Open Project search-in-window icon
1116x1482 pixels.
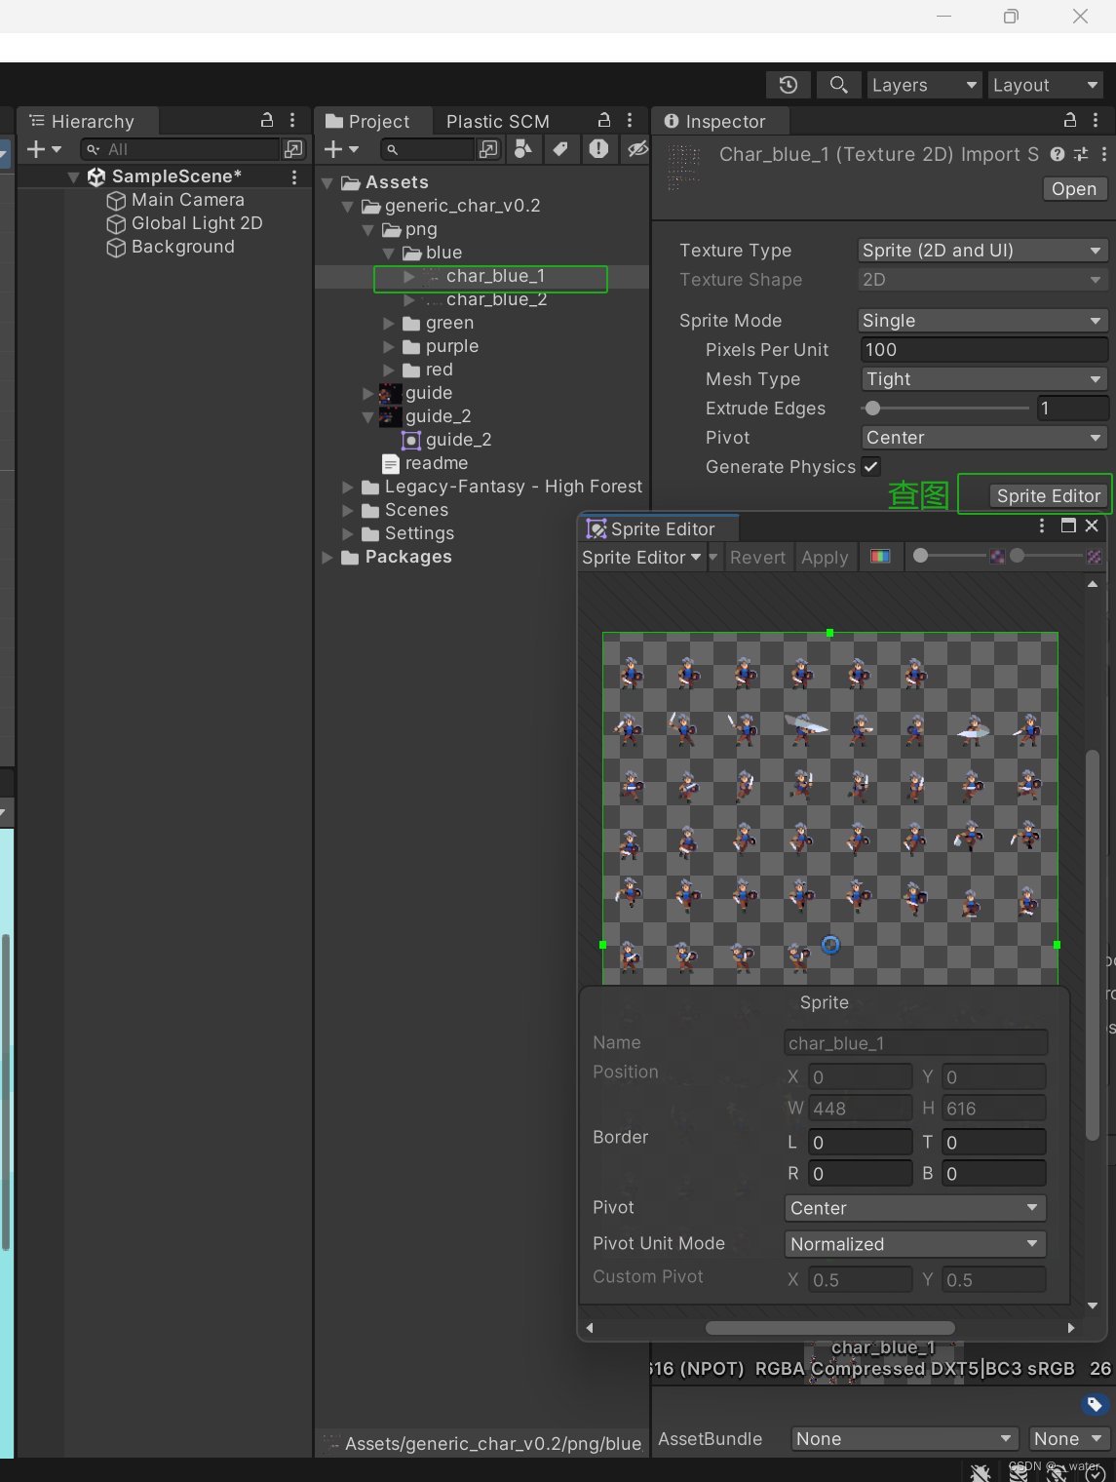[x=488, y=149]
